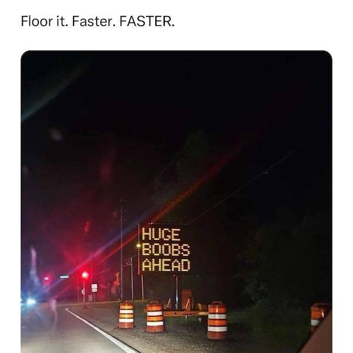Click the word "AHEAD" on the LED sign
This screenshot has height=353, width=353.
tap(166, 265)
